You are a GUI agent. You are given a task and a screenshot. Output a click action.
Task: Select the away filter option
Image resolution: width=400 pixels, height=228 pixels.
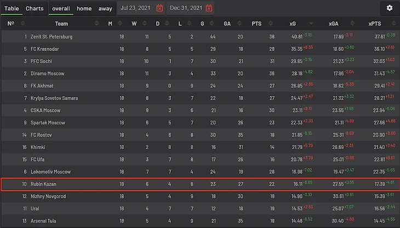click(x=105, y=9)
